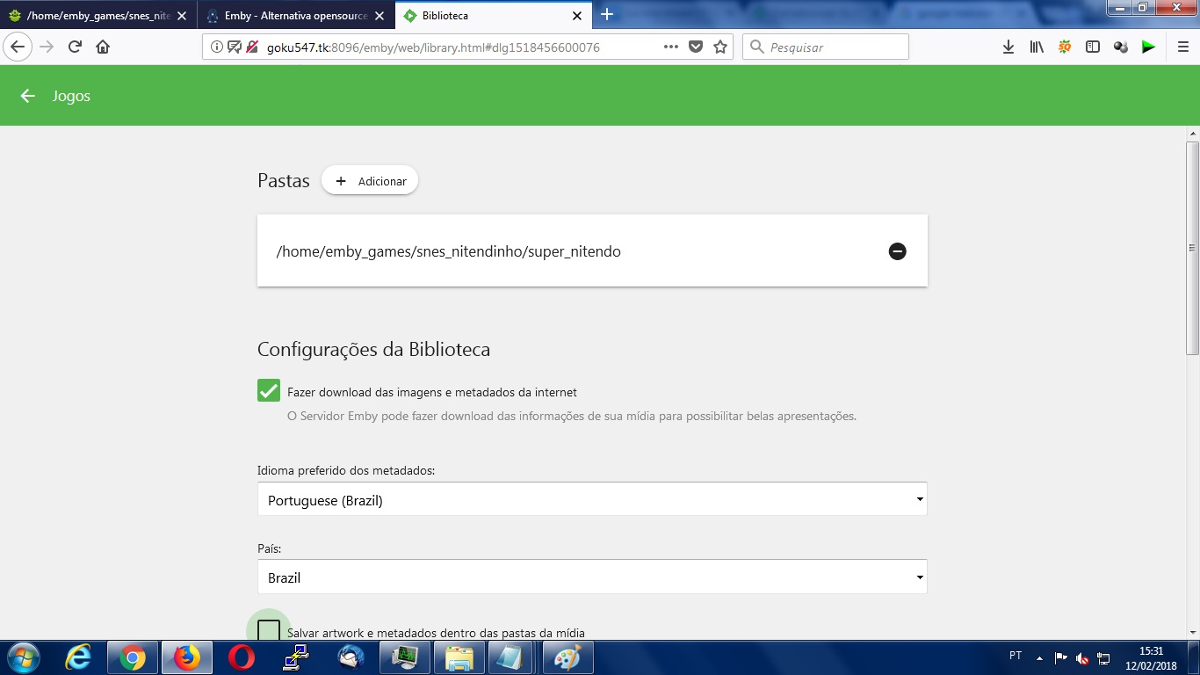Open Windows Explorer folder in the taskbar

point(459,657)
